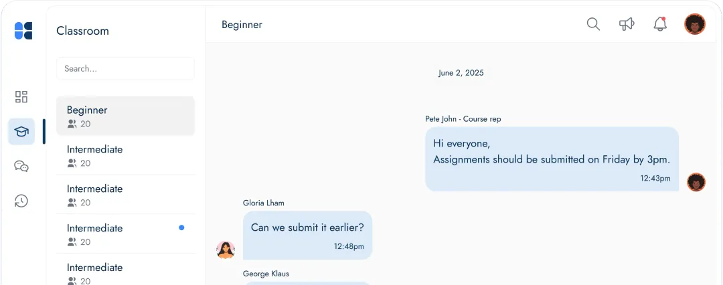Image resolution: width=723 pixels, height=285 pixels.
Task: Click Gloria Lham's avatar picture
Action: tap(226, 250)
